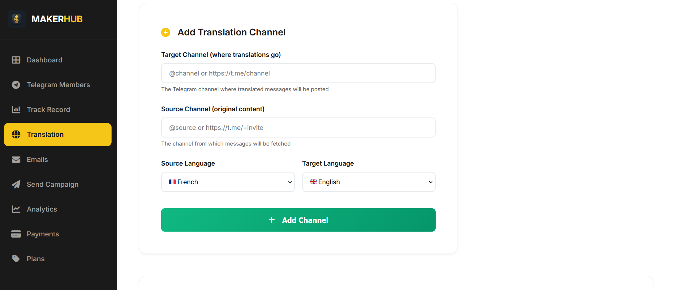Open the Source Language dropdown showing French
Image resolution: width=673 pixels, height=290 pixels.
click(228, 182)
